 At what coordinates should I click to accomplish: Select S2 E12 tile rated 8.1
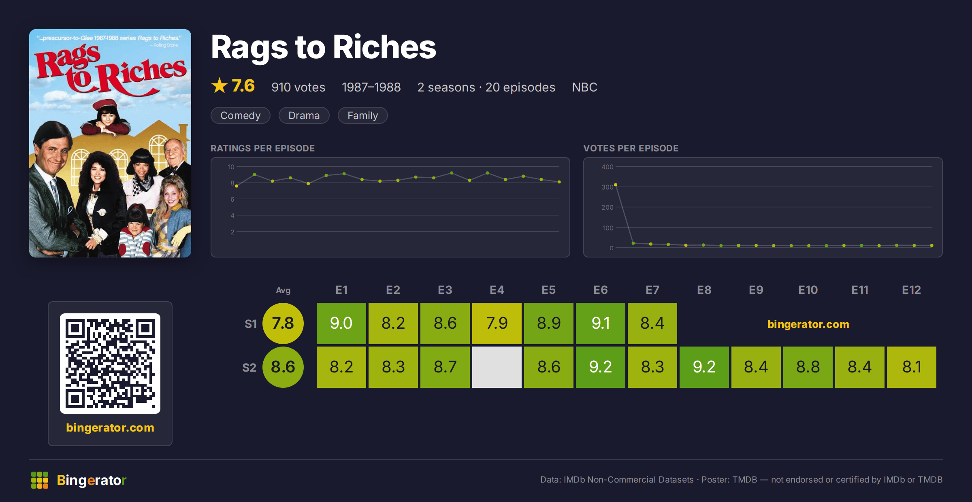coord(912,367)
